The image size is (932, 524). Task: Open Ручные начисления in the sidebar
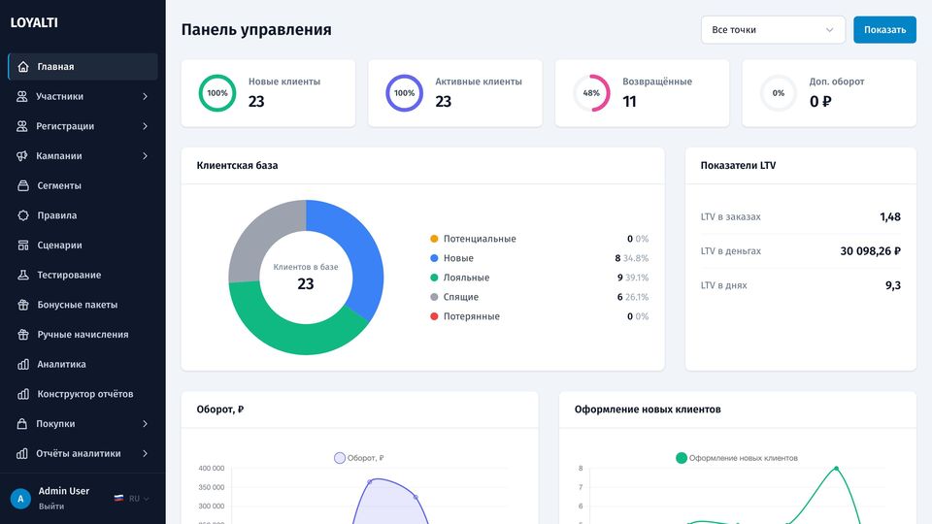click(83, 334)
